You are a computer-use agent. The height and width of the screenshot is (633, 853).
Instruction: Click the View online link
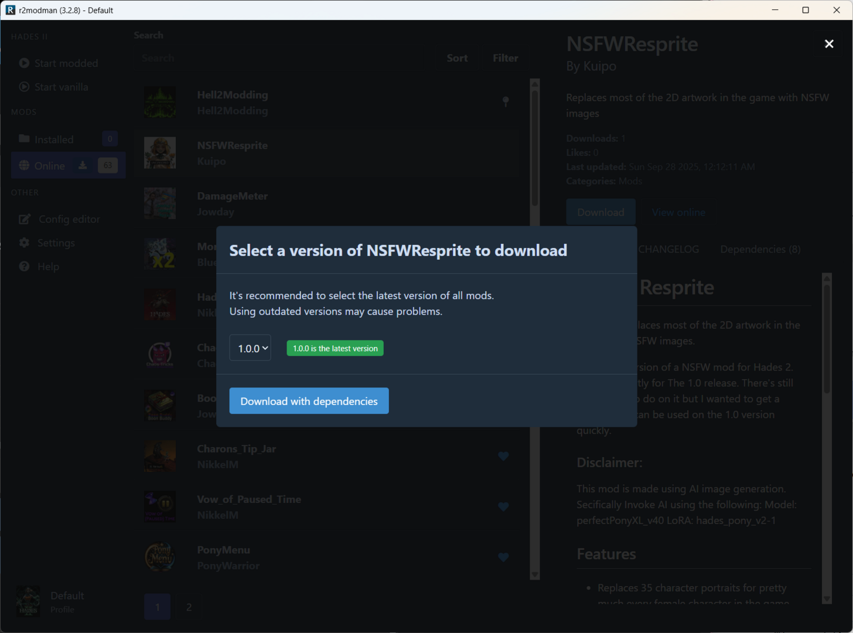(678, 212)
